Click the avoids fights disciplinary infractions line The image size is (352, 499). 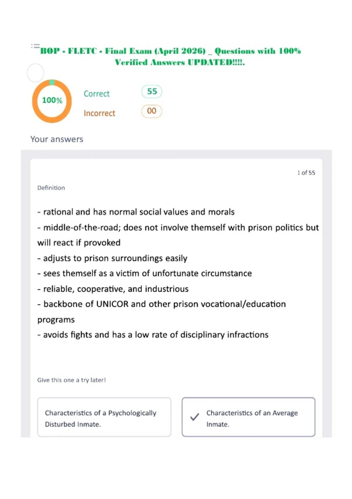pyautogui.click(x=153, y=335)
